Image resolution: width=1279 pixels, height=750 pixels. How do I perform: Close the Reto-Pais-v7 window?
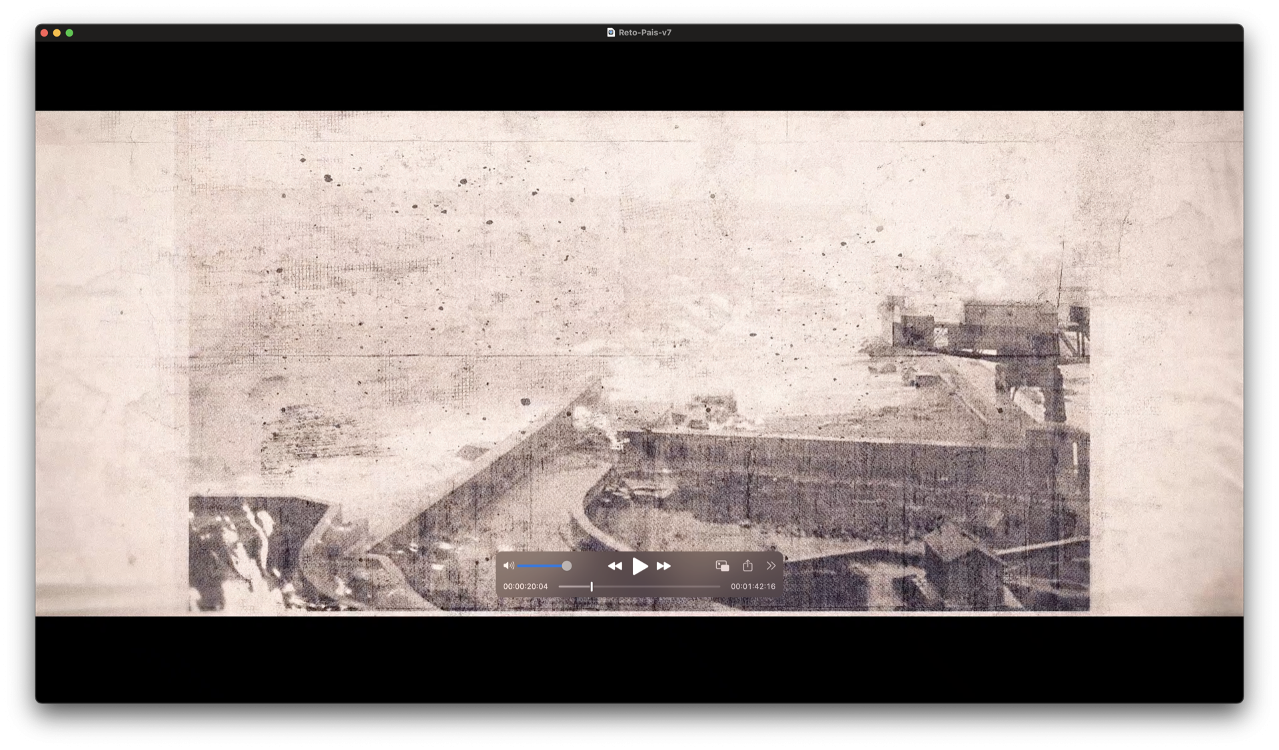tap(44, 33)
